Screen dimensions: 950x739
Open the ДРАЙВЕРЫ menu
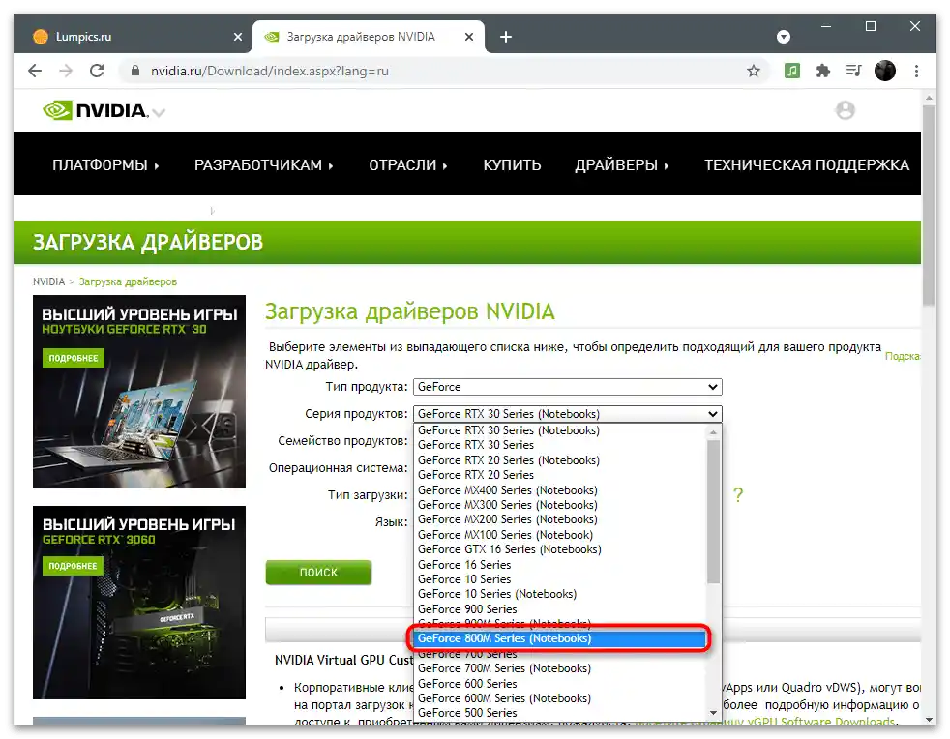622,164
